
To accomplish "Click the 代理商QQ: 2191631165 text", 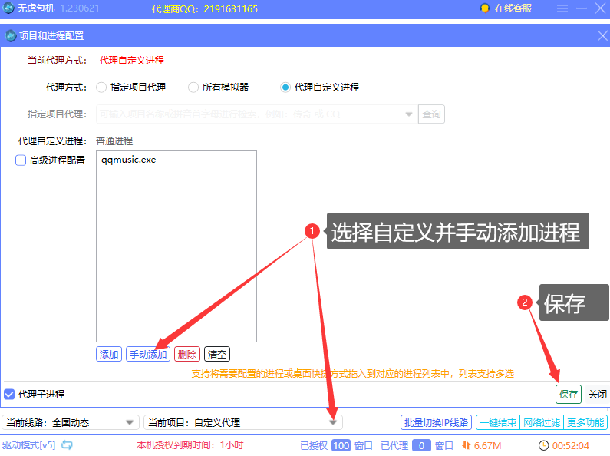I will (x=205, y=8).
